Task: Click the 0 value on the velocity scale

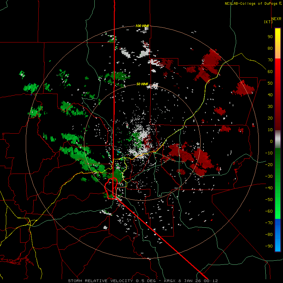Action: [271, 141]
